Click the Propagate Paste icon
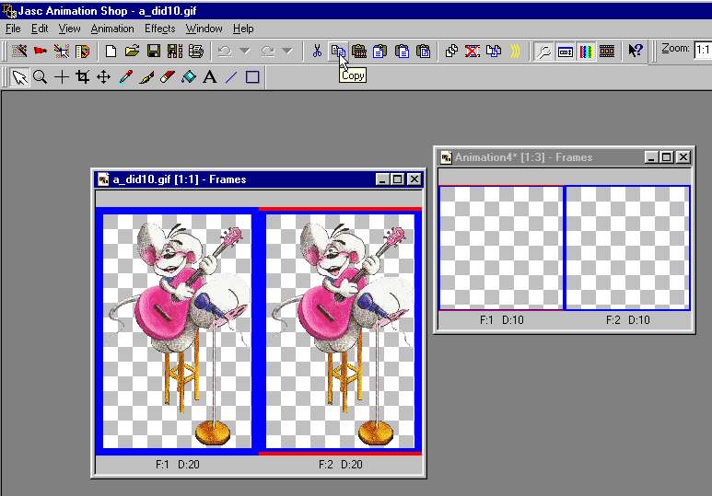The image size is (712, 496). click(494, 51)
